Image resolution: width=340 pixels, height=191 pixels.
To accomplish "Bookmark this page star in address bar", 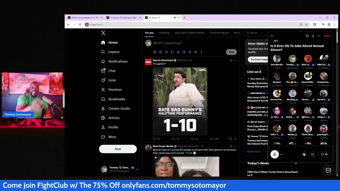I will click(306, 24).
